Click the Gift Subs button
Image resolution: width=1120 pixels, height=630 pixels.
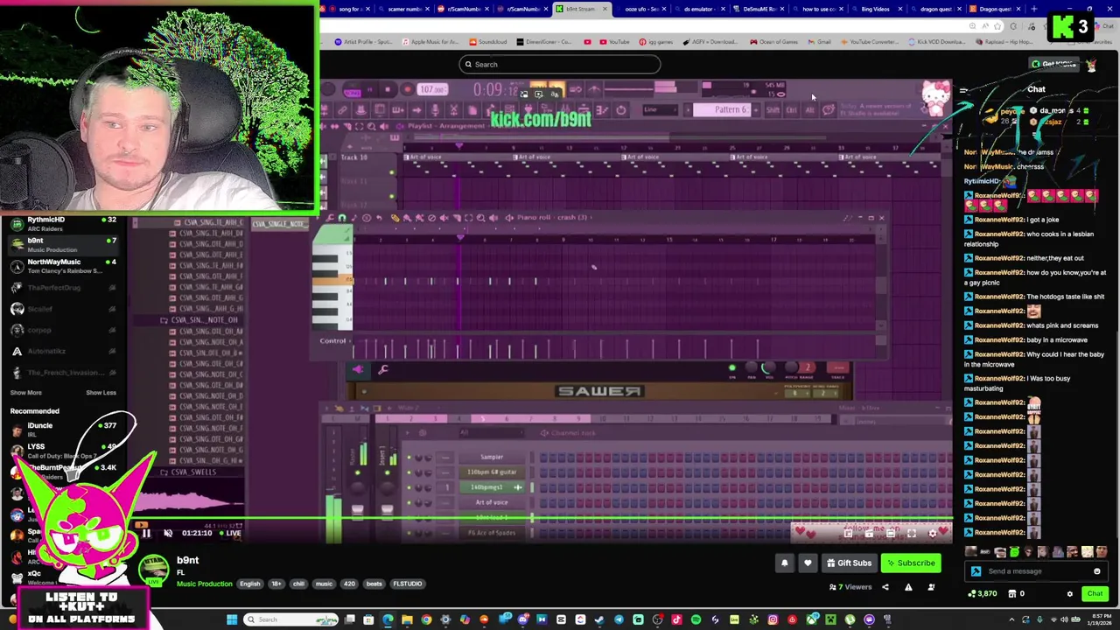[850, 563]
